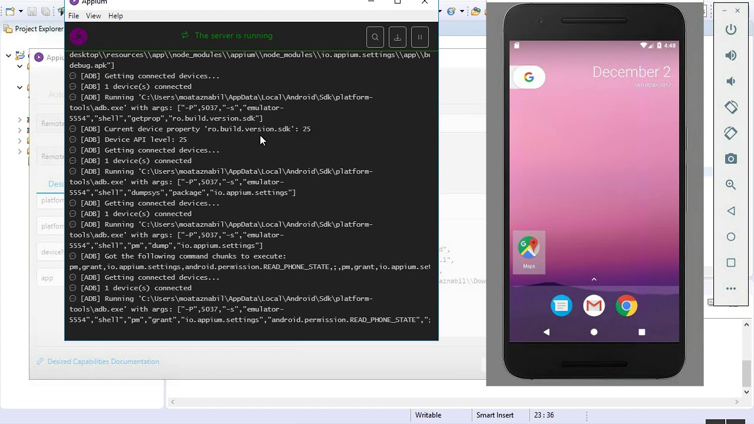Open the app drawer with the up caret
Screen dimensions: 754x424
point(594,279)
